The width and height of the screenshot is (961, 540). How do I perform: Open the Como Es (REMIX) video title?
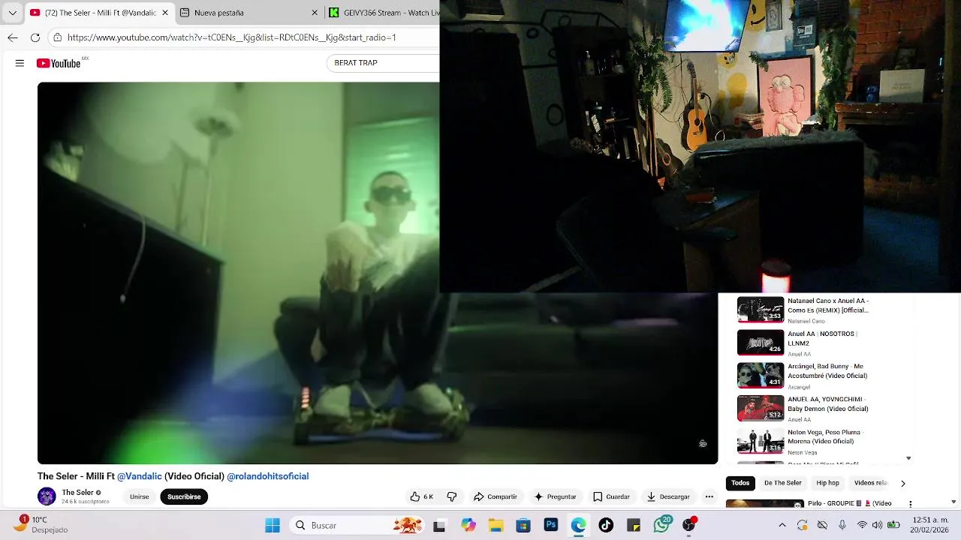click(828, 305)
